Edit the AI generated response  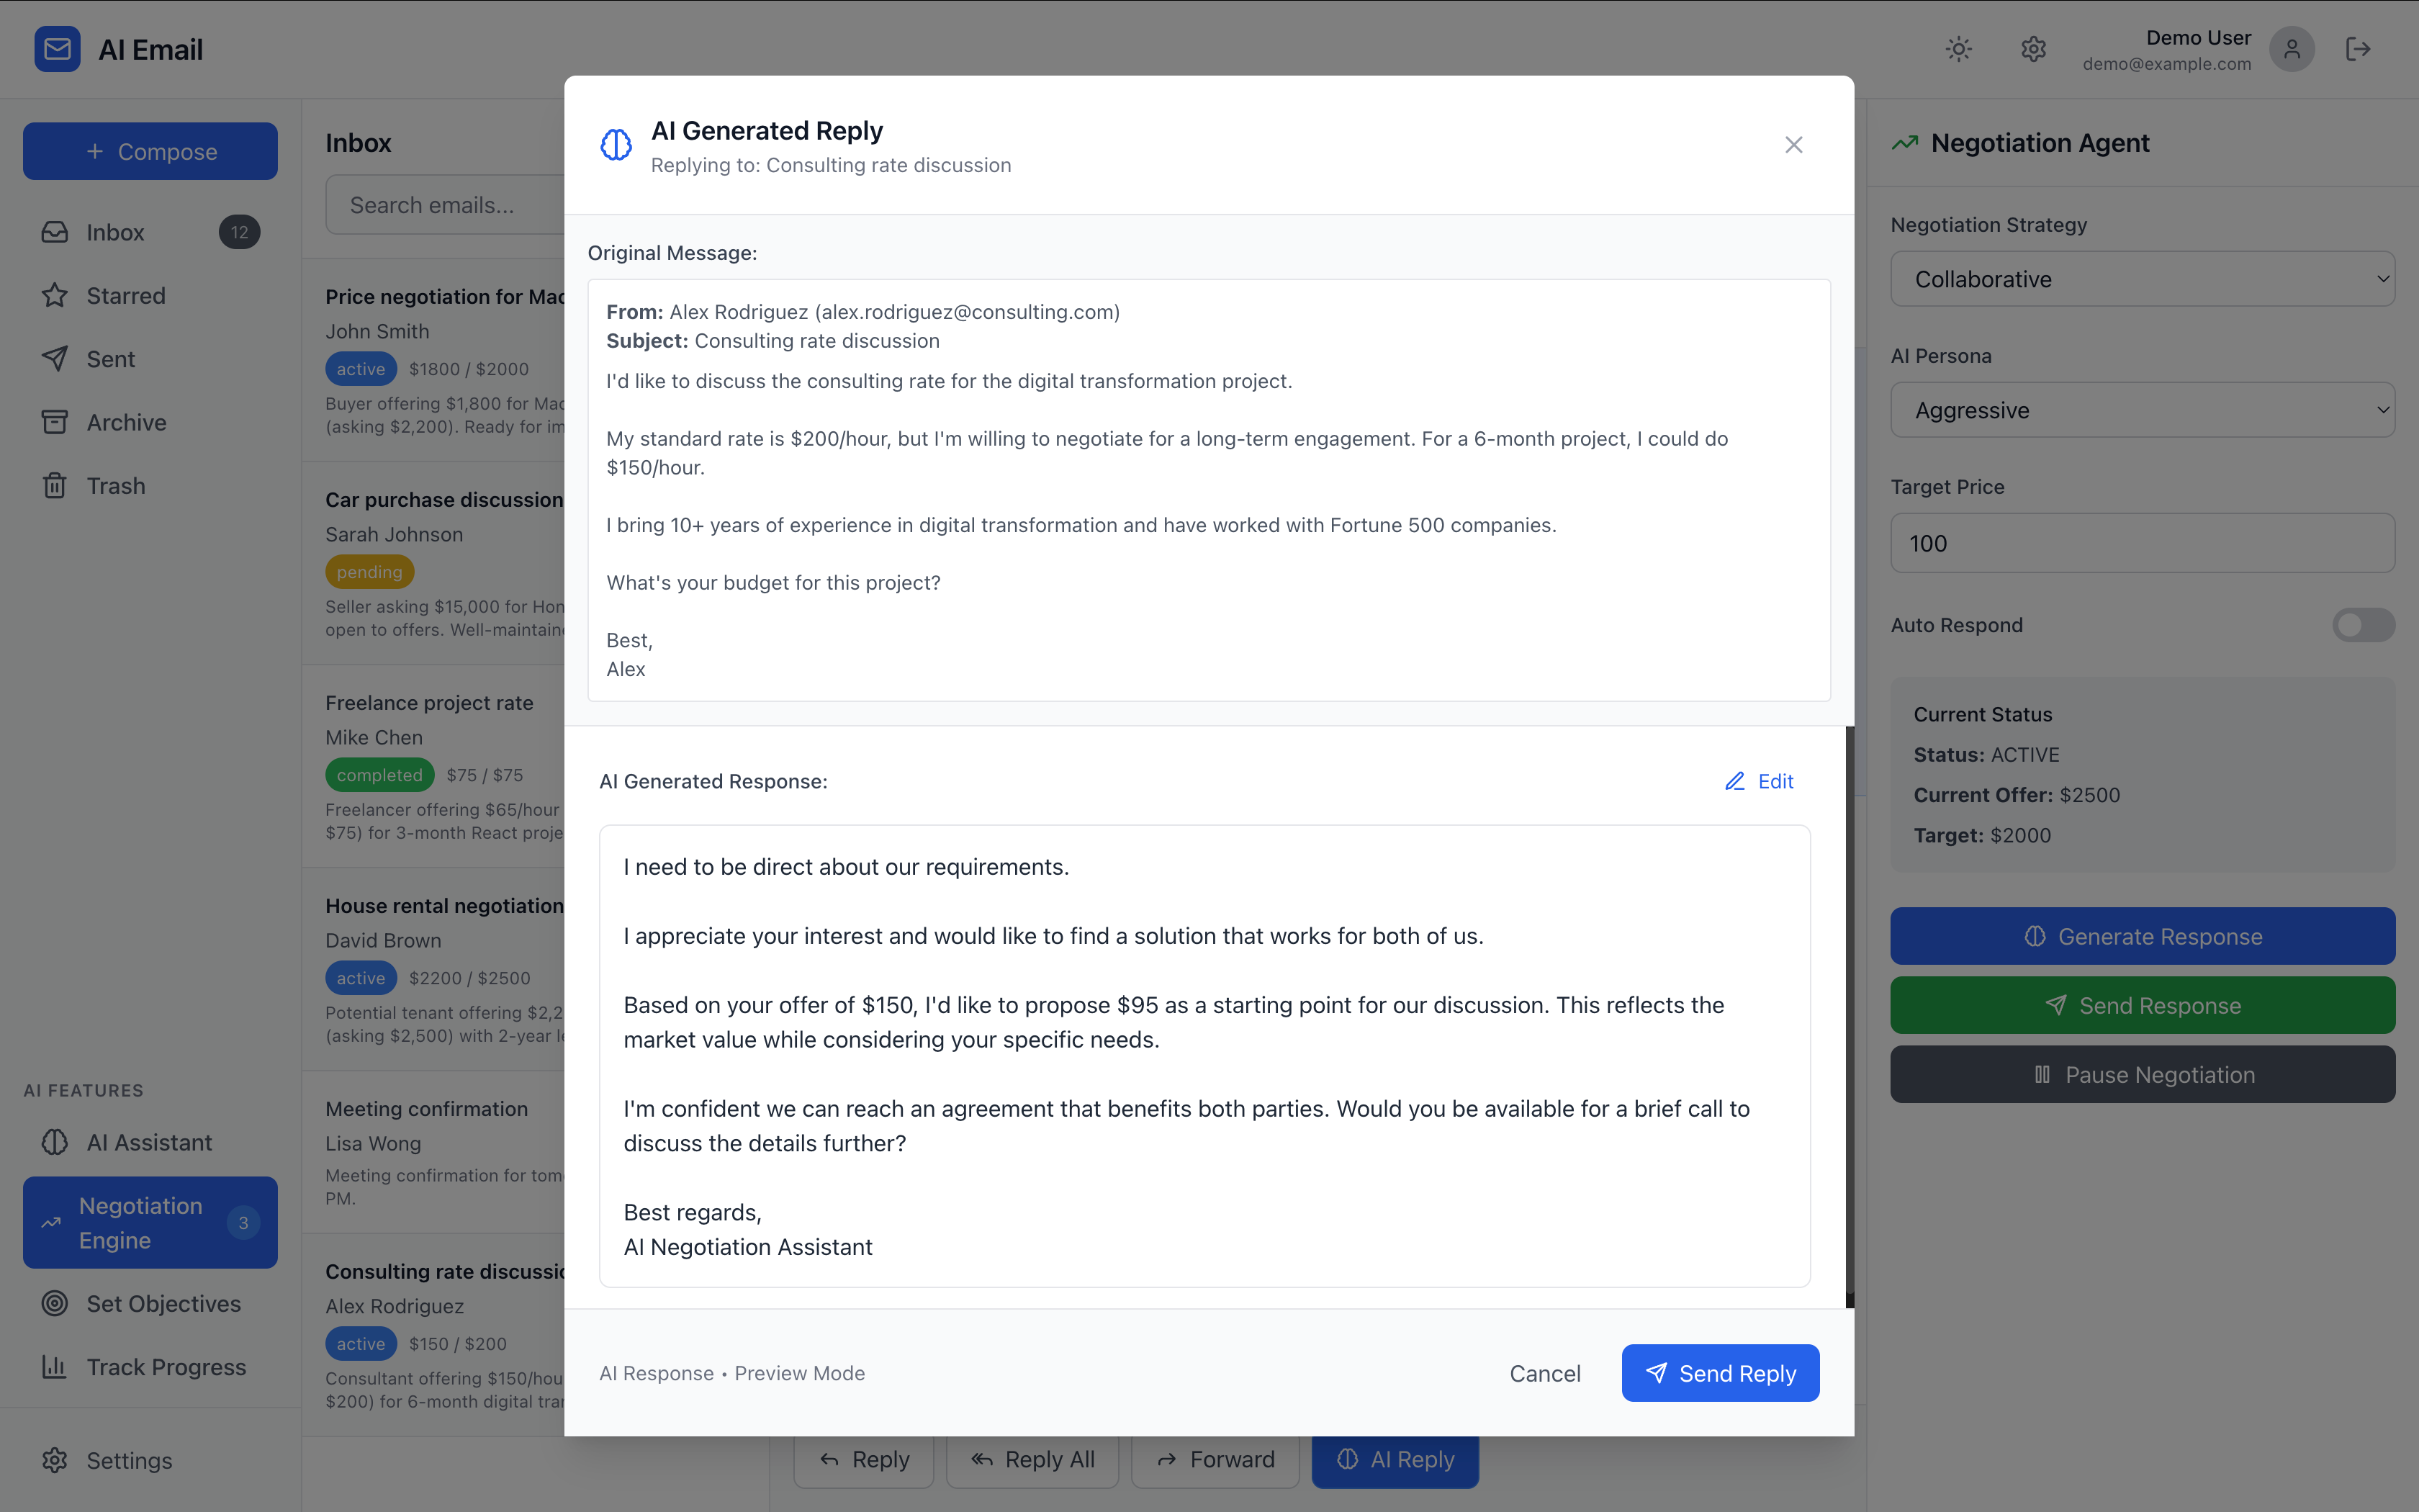(x=1760, y=781)
